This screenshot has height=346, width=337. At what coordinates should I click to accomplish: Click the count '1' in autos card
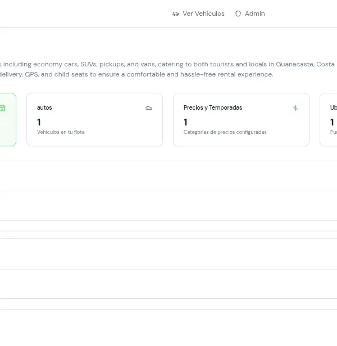pyautogui.click(x=39, y=122)
